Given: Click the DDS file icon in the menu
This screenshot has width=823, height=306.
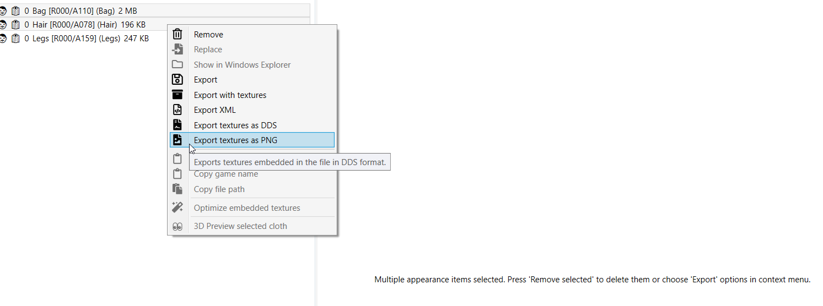Looking at the screenshot, I should click(x=177, y=125).
